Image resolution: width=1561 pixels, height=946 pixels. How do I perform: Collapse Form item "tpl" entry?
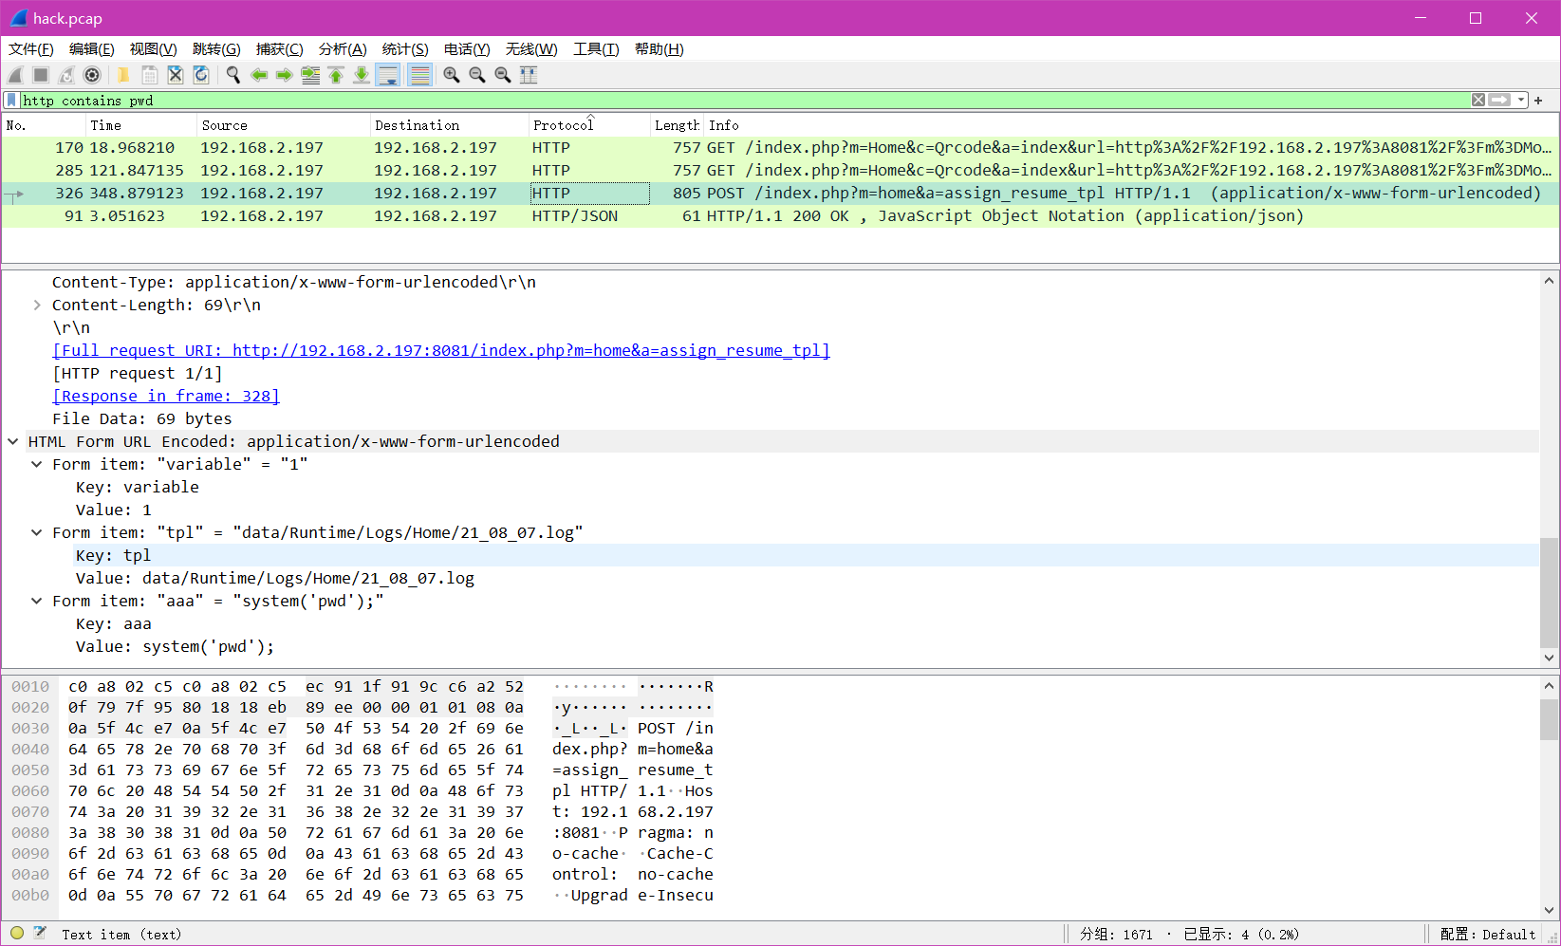37,533
